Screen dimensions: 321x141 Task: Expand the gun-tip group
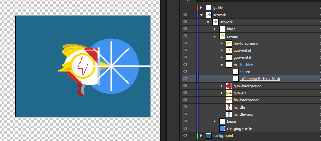pyautogui.click(x=222, y=93)
